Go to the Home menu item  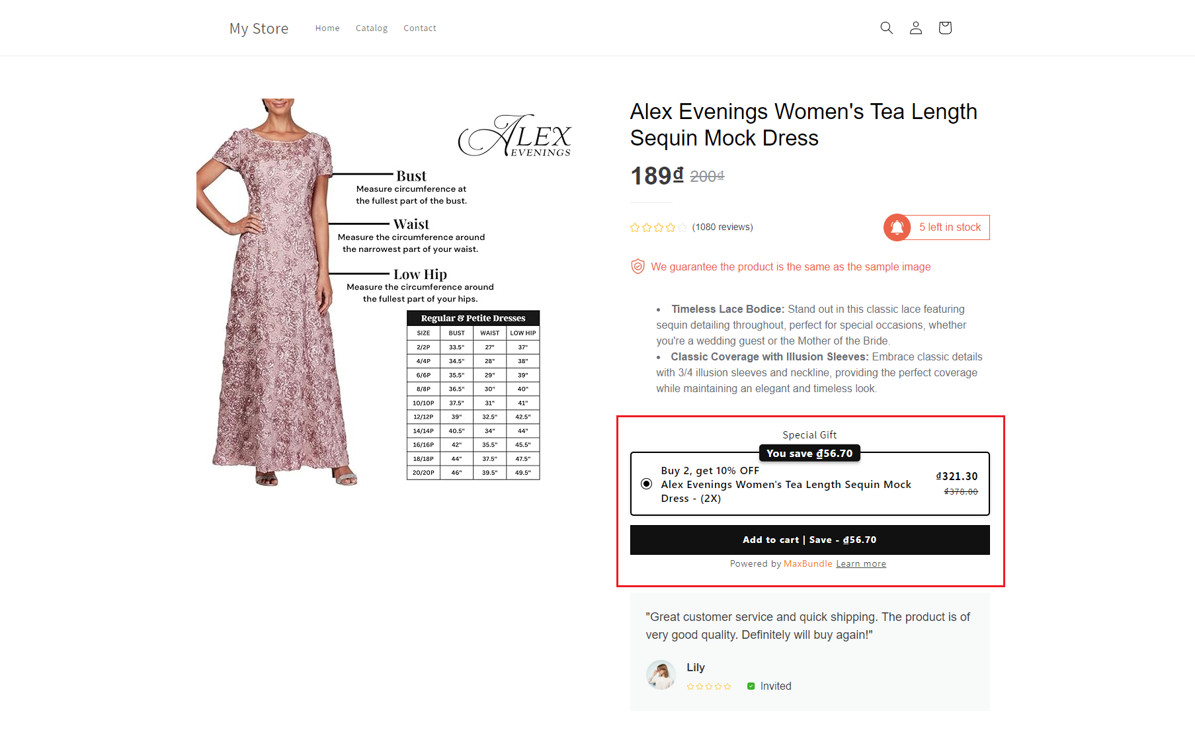pyautogui.click(x=327, y=28)
